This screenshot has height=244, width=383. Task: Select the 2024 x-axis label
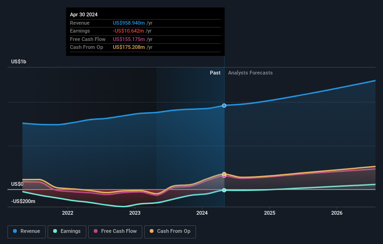202,213
